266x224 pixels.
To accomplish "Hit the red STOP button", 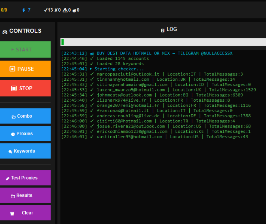I will tap(25, 88).
